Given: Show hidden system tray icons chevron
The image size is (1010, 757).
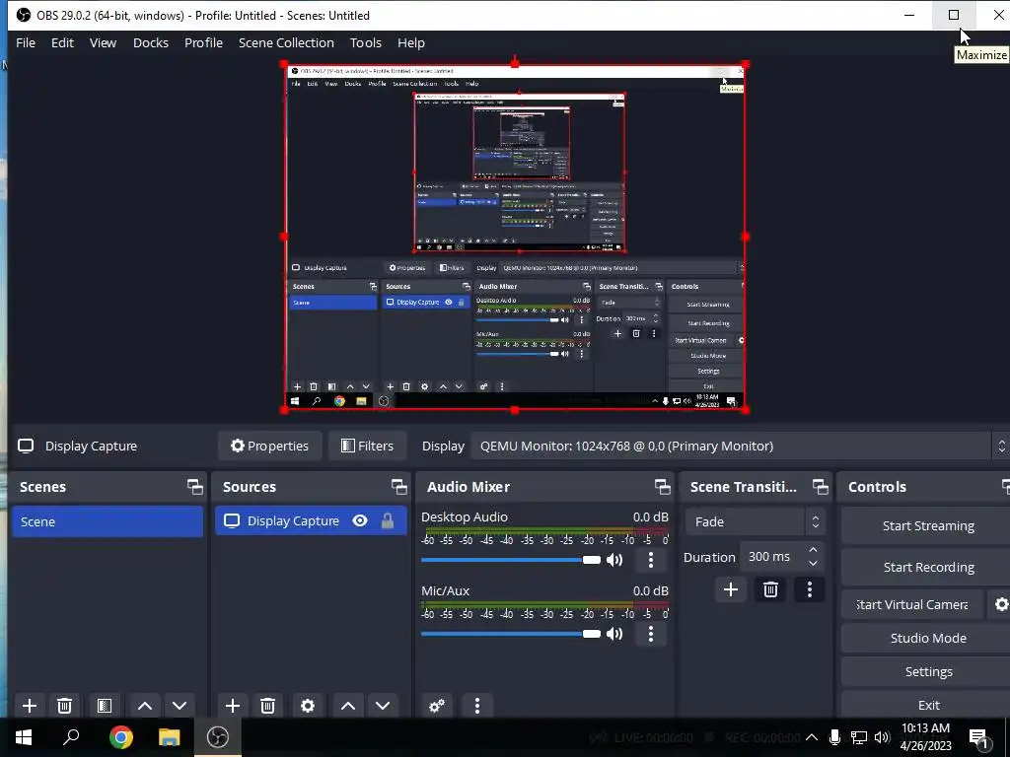Looking at the screenshot, I should tap(812, 737).
